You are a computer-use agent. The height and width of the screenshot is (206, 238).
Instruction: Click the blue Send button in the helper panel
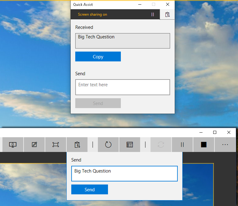tap(90, 189)
